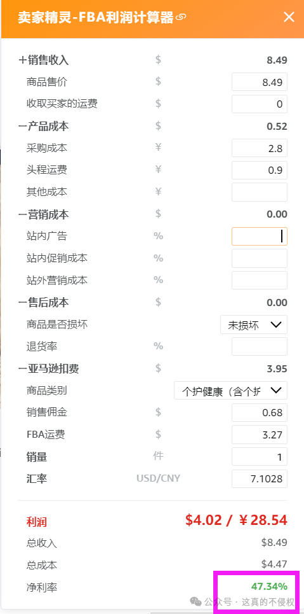Click the link icon beside calculator title
Screen dimensions: 304x614
(181, 17)
